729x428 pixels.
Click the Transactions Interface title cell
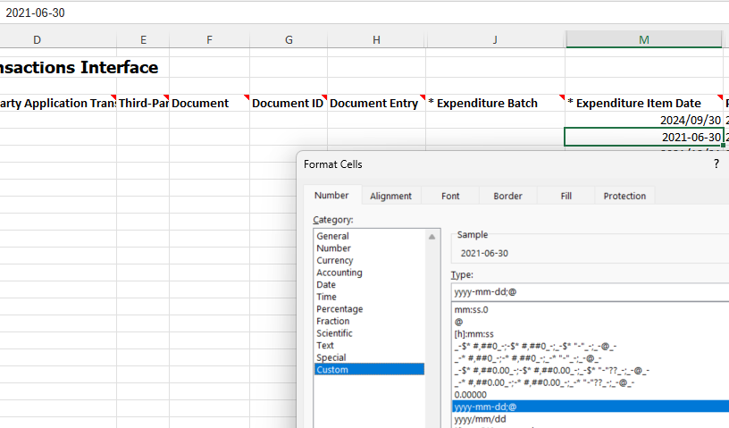tap(79, 67)
